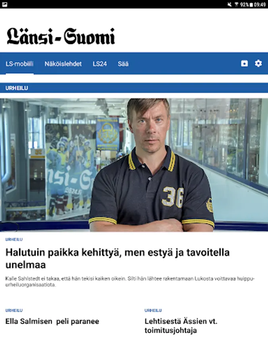
Task: Open the Kalle Sahlstedt article photo
Action: click(x=134, y=165)
